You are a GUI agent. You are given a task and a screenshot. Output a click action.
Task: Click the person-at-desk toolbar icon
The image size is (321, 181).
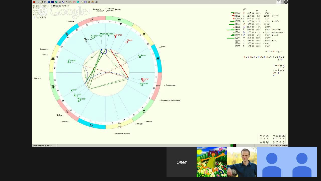click(x=96, y=2)
